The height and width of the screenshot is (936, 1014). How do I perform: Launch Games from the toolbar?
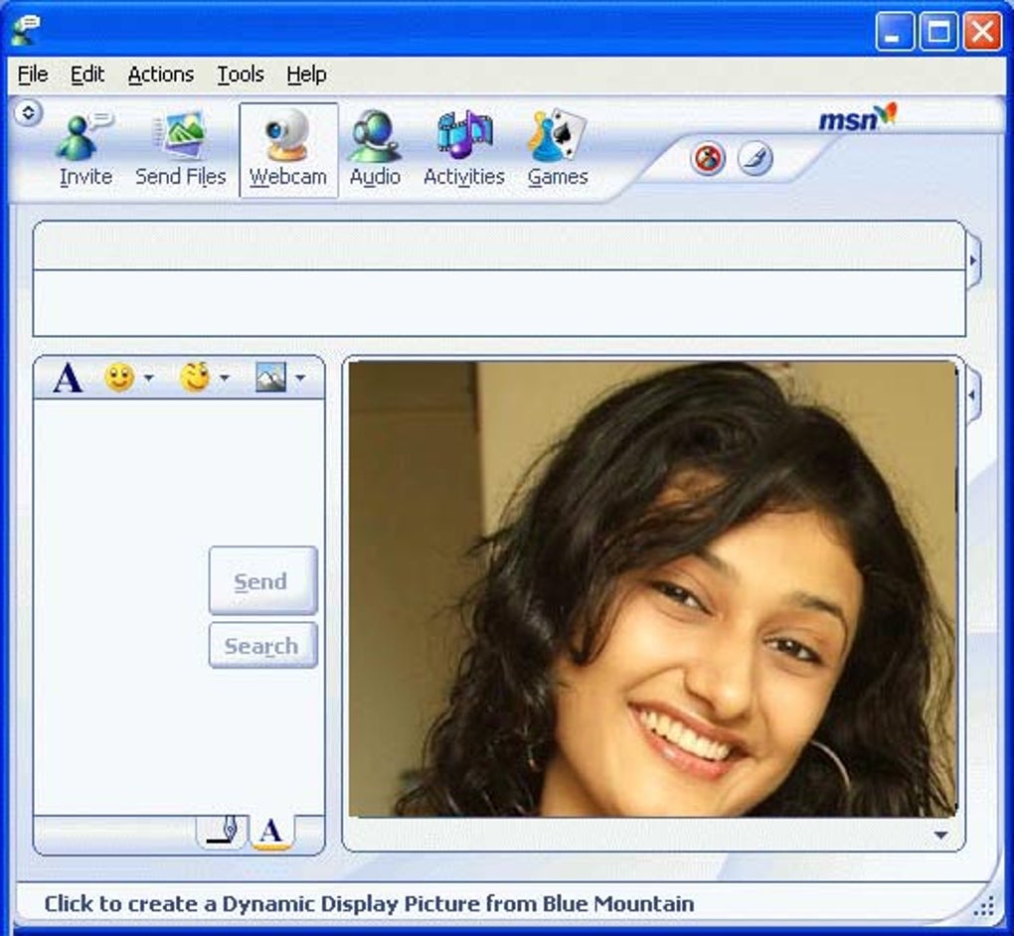558,149
